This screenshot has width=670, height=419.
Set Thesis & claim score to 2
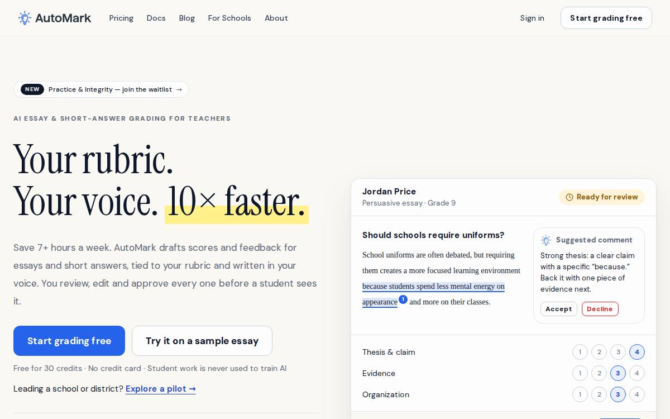pos(599,352)
